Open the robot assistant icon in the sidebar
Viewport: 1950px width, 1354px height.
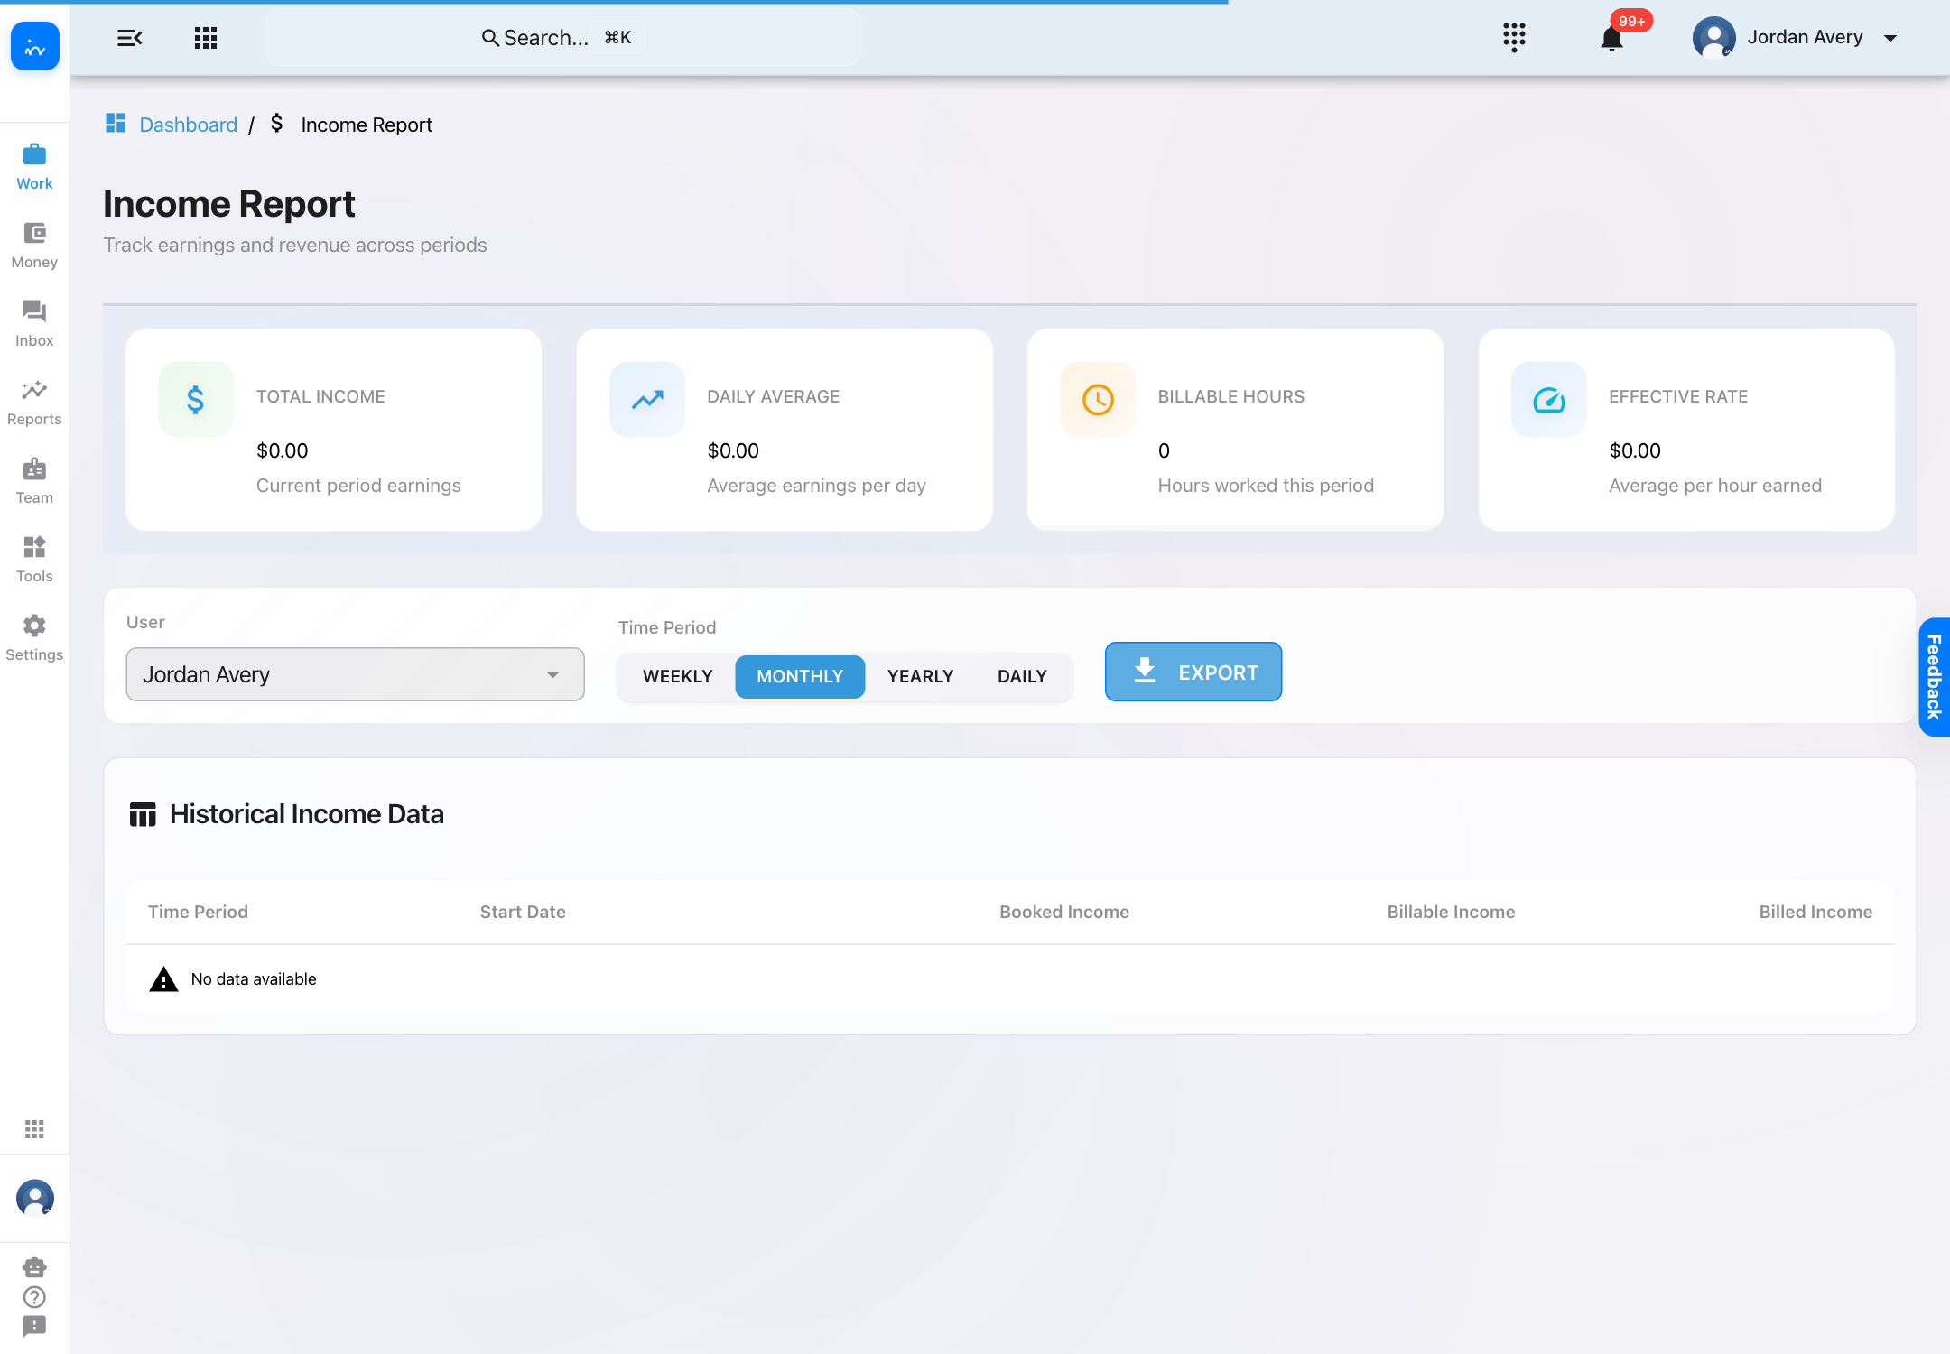[x=34, y=1266]
